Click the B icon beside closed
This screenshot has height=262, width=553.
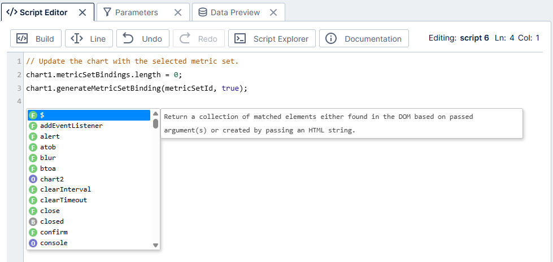coord(33,221)
